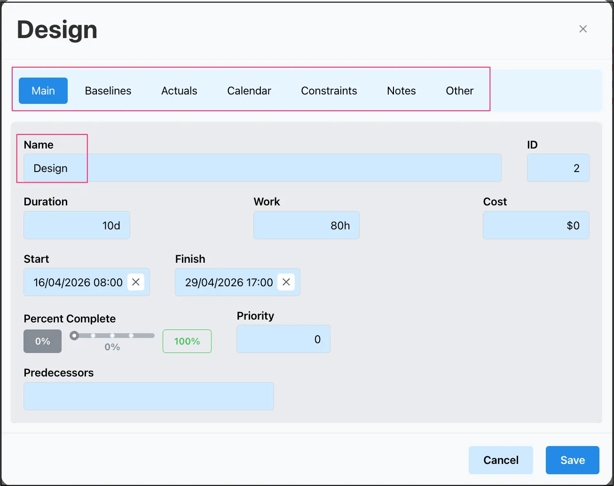Screen dimensions: 614x486
Task: Mark task complete with the green 100% button
Action: click(x=187, y=341)
